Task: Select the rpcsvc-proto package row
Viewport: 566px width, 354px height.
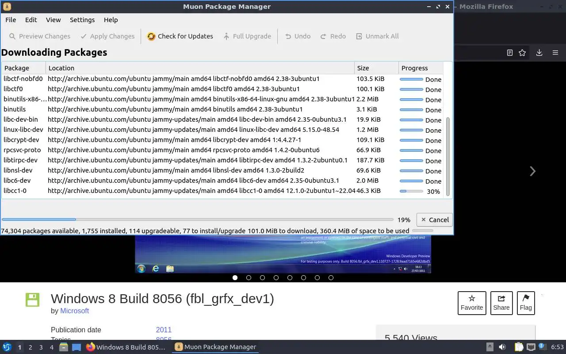Action: coord(222,150)
